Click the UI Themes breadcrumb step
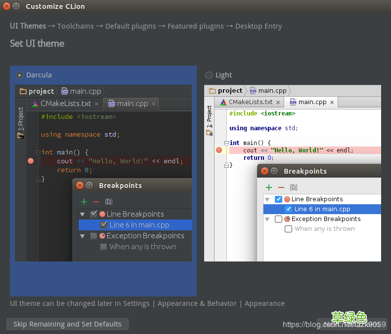 (28, 26)
